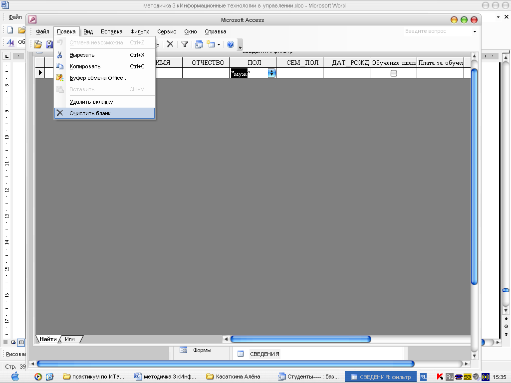This screenshot has height=383, width=511.
Task: Open the Справка menu
Action: [x=216, y=31]
